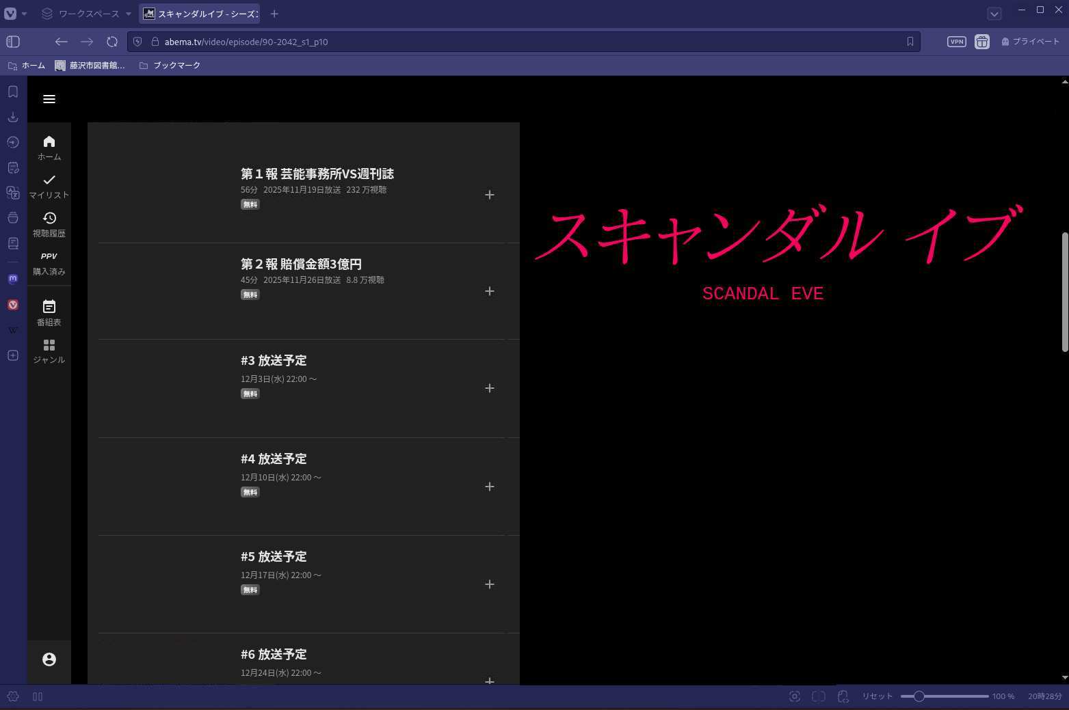Add #3 放送予定 episode to my list
Viewport: 1069px width, 710px height.
[x=490, y=388]
